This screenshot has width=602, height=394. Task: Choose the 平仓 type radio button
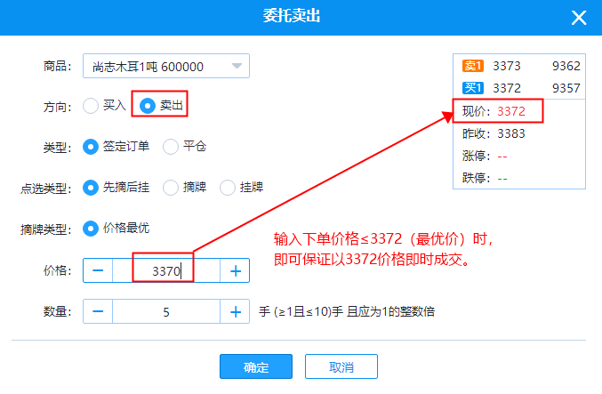171,147
